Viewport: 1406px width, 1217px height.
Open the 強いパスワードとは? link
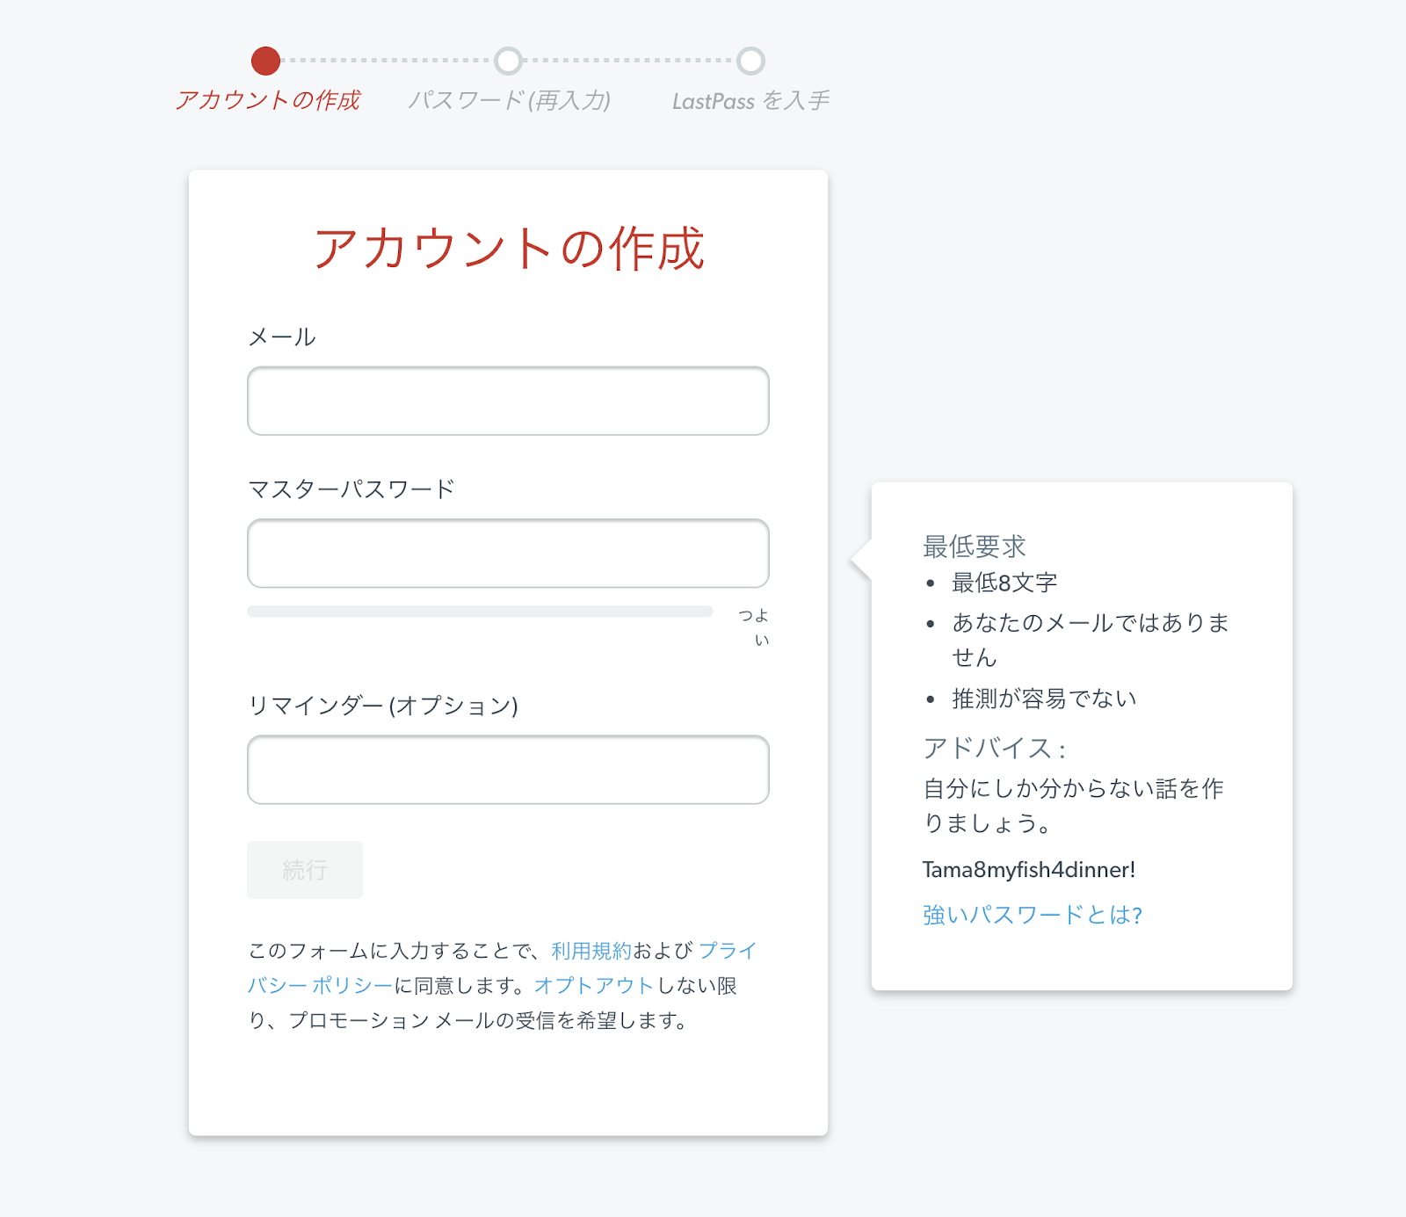(x=1033, y=915)
